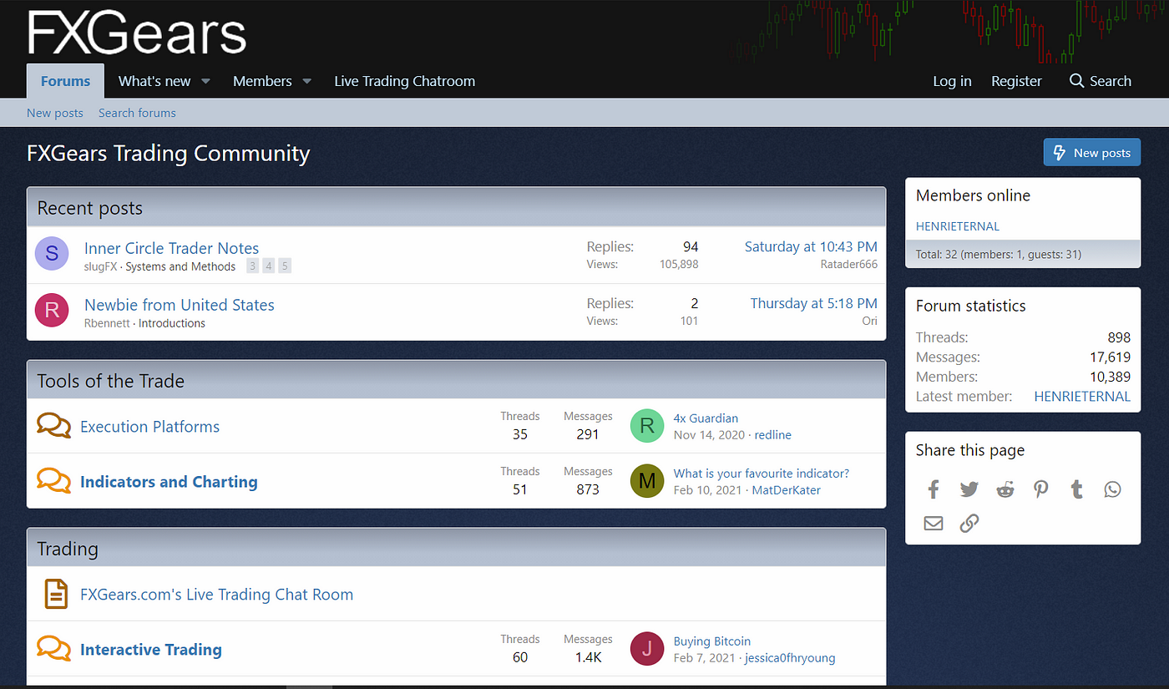
Task: Open What is your favourite indicator? thread
Action: pyautogui.click(x=762, y=474)
